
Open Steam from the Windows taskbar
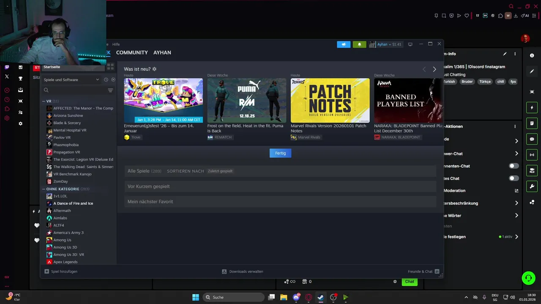(320, 297)
